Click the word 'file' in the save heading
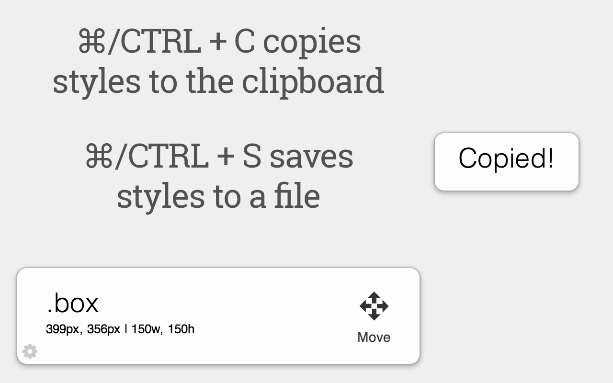 (x=297, y=195)
